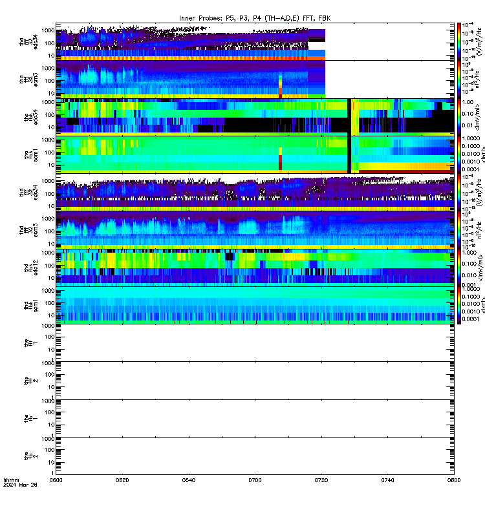Click the 'thd fbk edc12' panel label
Viewport: 485px width, 517px height.
coord(31,268)
